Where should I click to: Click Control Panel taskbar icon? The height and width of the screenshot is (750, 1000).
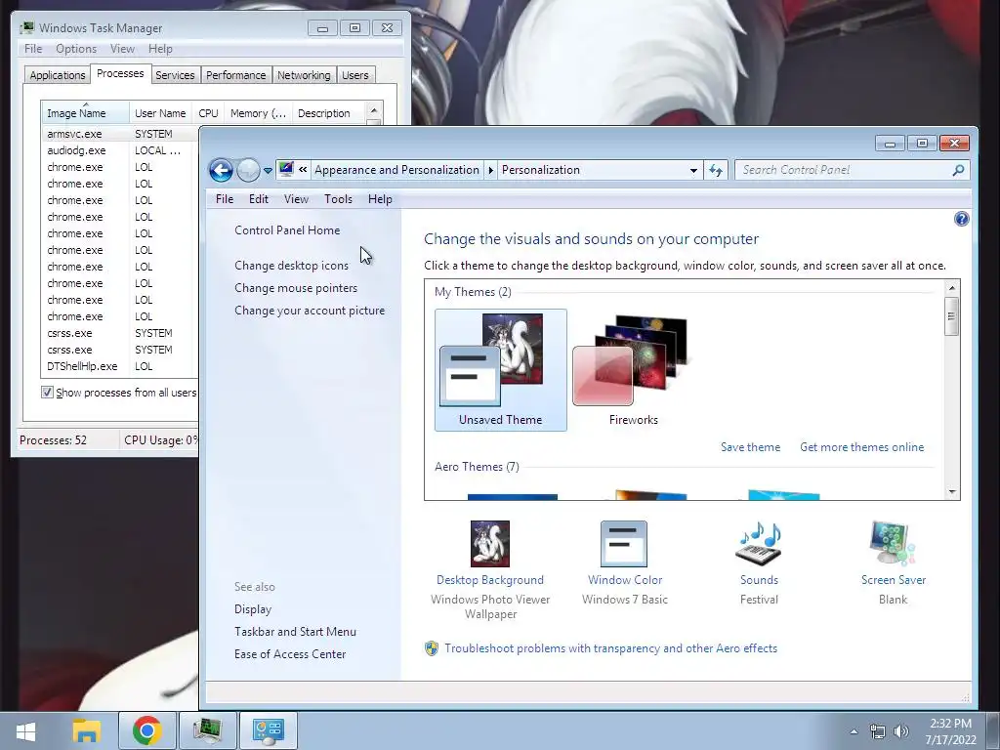(268, 730)
